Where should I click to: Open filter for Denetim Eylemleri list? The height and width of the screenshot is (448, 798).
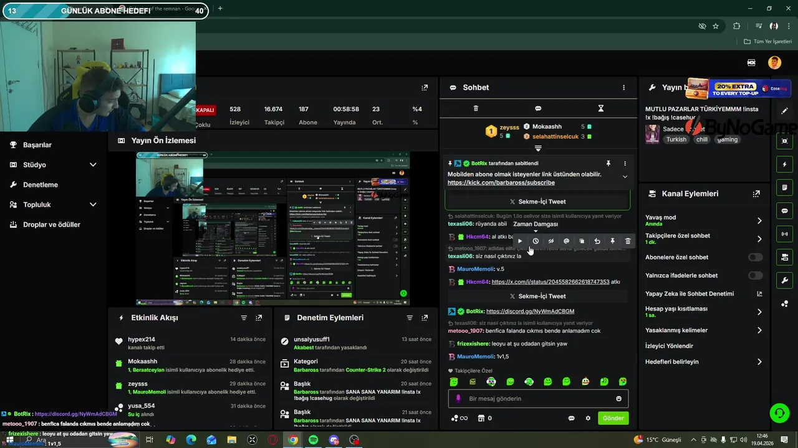click(410, 317)
